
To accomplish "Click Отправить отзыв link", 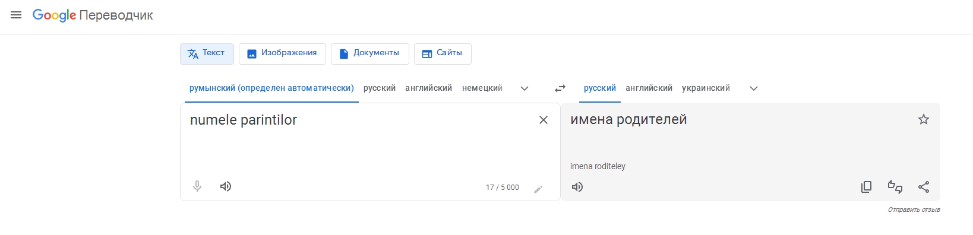I will pyautogui.click(x=914, y=209).
